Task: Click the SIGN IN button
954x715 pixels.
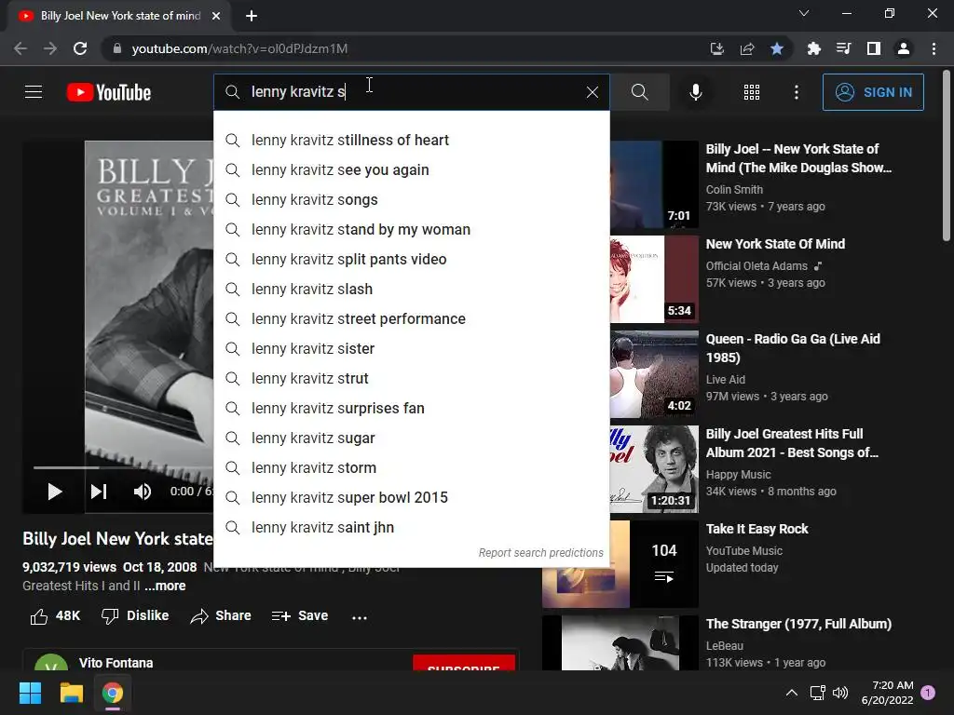Action: [872, 92]
